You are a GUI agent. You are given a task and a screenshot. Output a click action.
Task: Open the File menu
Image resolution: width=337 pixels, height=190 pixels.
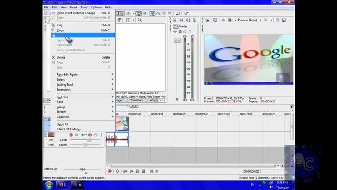pyautogui.click(x=46, y=7)
